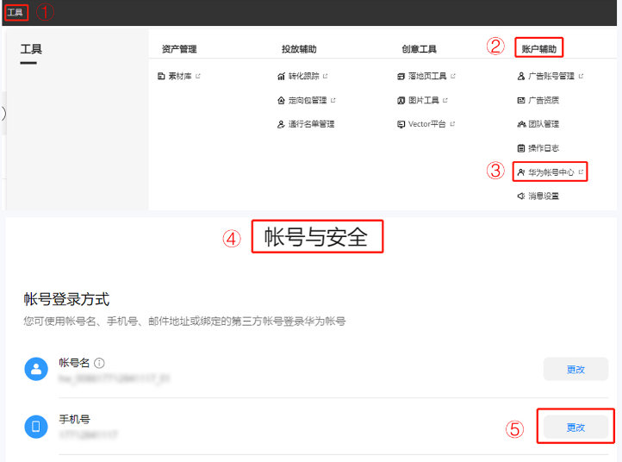Click external-link icon beside 落地页工具

pyautogui.click(x=453, y=76)
